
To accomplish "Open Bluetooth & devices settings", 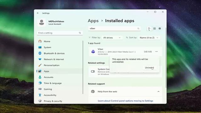I will pos(60,53).
